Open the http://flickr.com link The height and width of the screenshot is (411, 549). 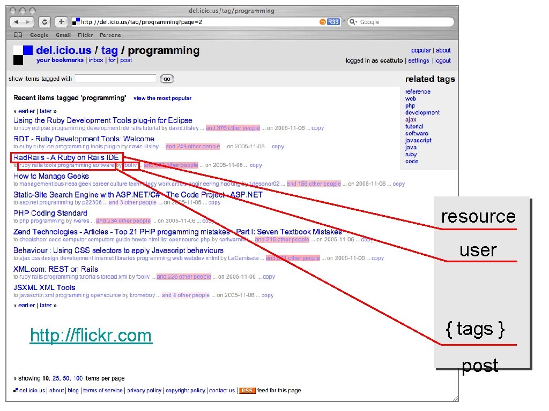91,336
